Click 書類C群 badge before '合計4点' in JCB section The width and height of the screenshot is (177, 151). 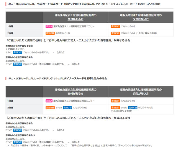(17, 142)
